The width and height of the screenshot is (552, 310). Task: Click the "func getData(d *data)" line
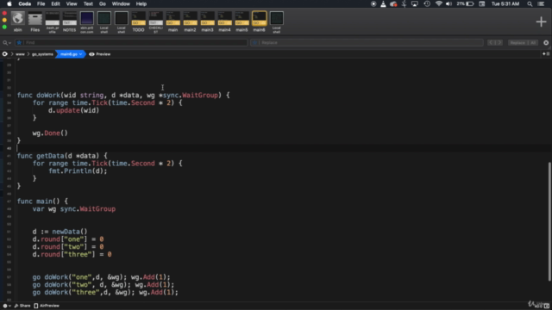62,156
